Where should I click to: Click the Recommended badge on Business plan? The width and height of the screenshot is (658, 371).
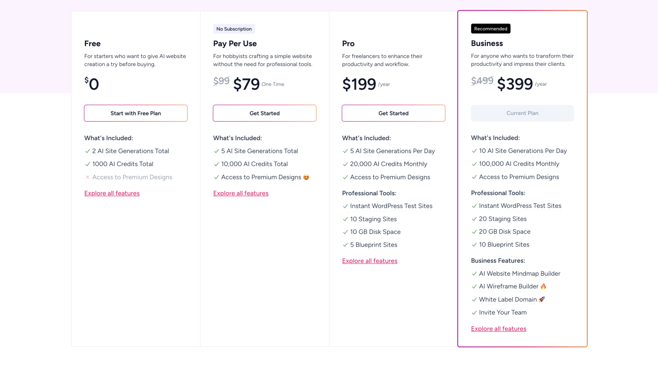click(491, 29)
